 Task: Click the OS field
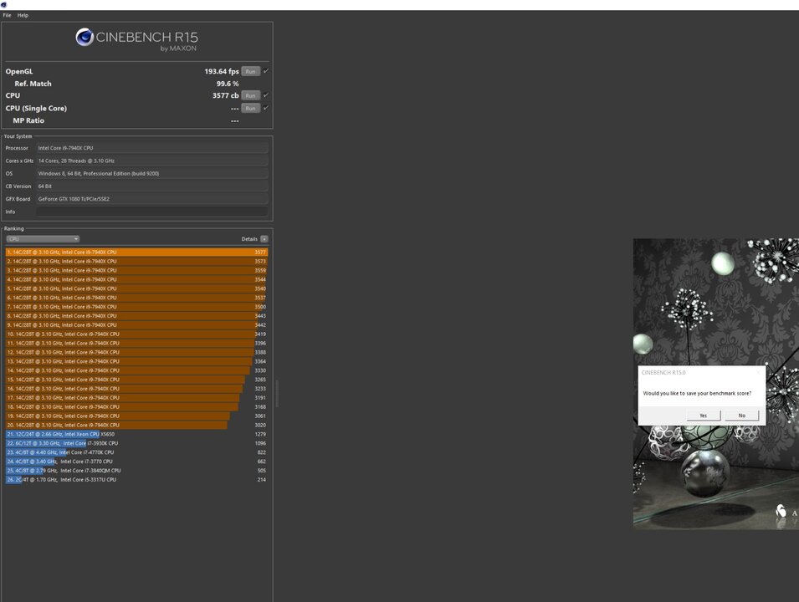(151, 174)
